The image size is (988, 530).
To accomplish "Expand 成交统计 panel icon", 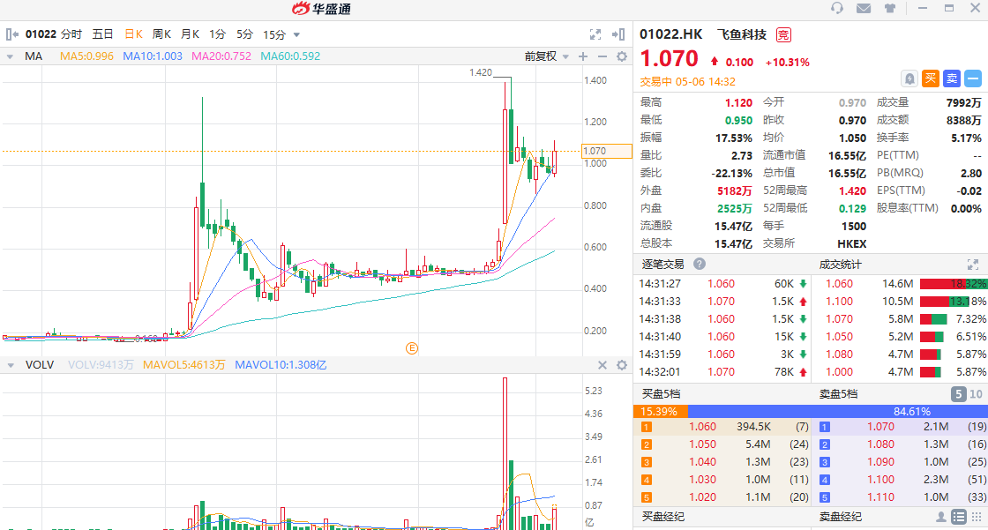I will click(x=973, y=264).
